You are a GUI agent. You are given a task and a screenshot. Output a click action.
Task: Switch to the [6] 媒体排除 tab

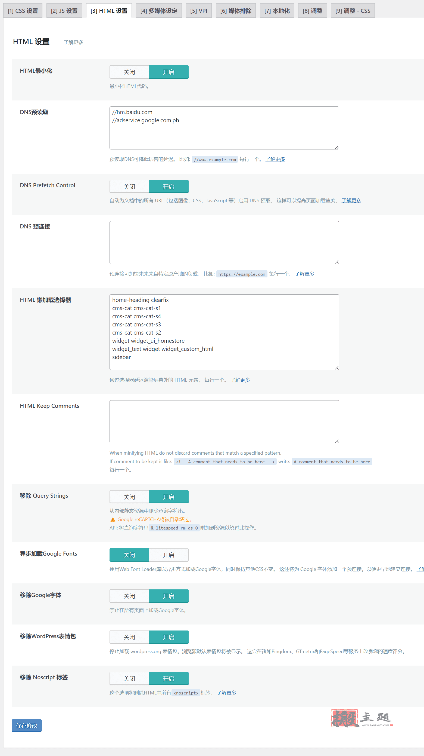pyautogui.click(x=236, y=11)
